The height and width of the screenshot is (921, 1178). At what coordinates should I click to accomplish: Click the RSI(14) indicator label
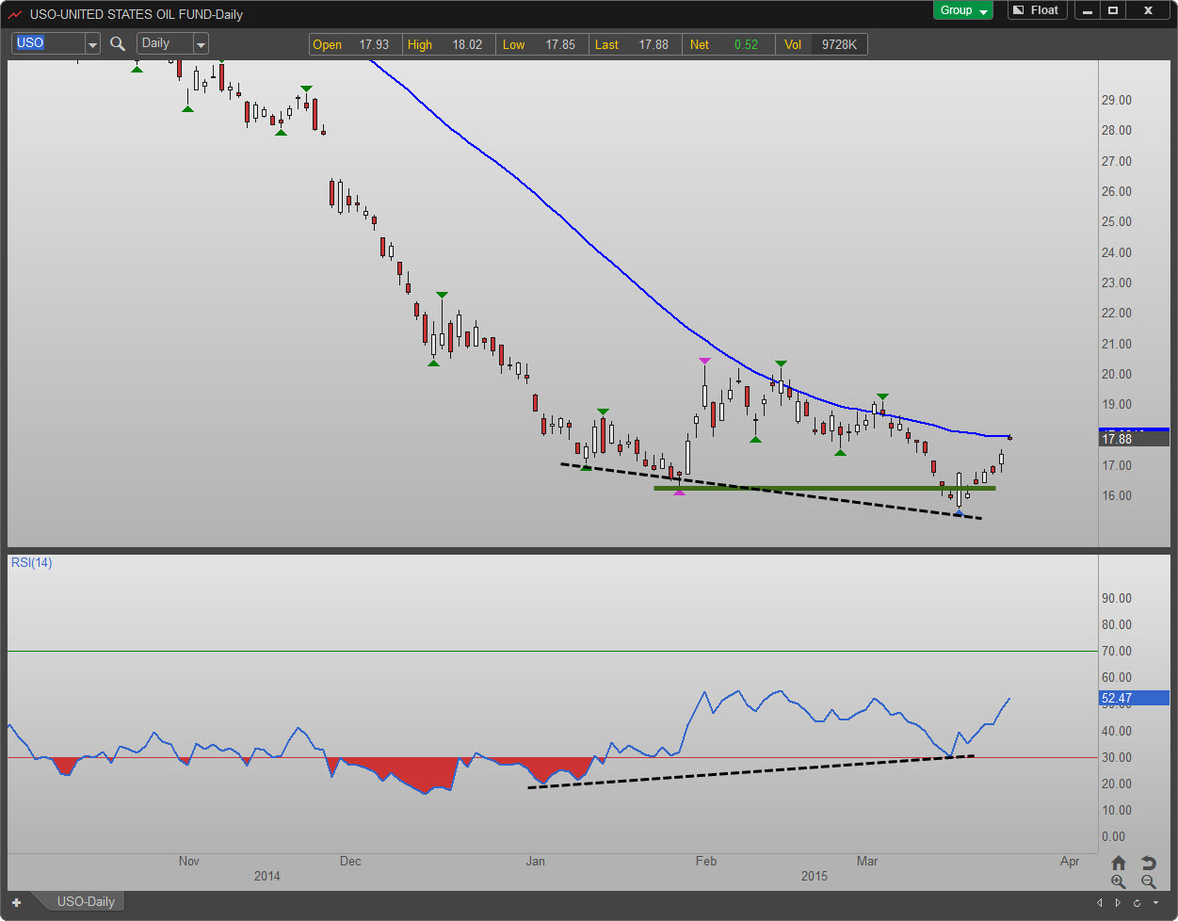click(x=31, y=563)
